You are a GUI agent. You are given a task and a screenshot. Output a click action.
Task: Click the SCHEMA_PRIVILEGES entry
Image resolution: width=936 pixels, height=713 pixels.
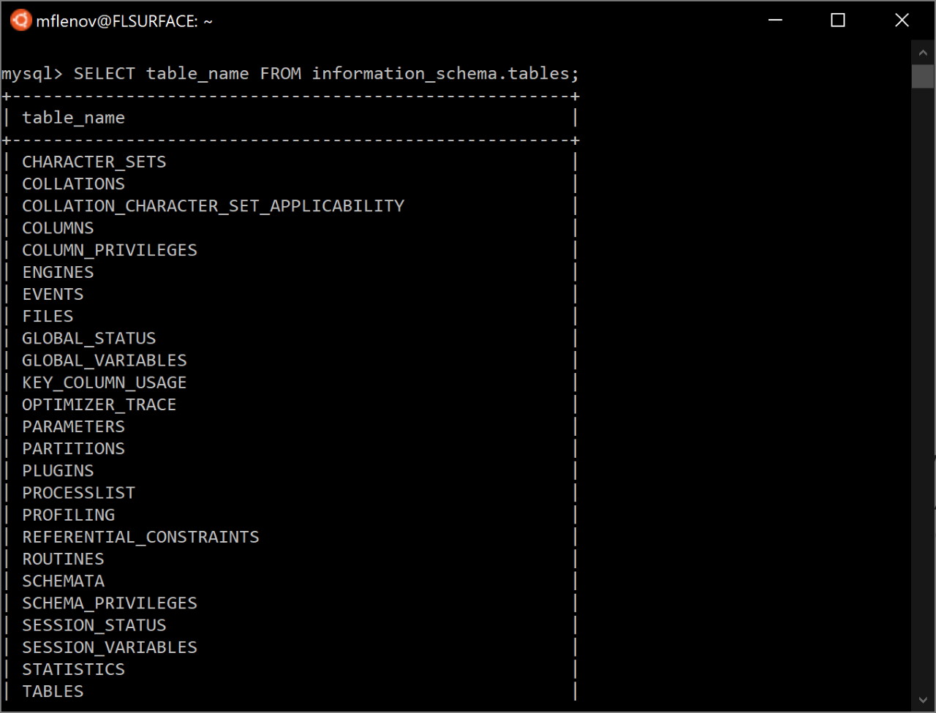(110, 603)
